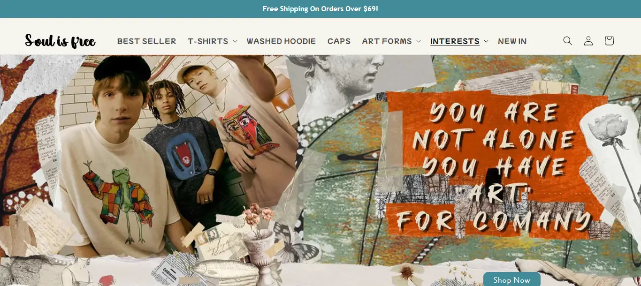View the shopping cart icon

(609, 41)
